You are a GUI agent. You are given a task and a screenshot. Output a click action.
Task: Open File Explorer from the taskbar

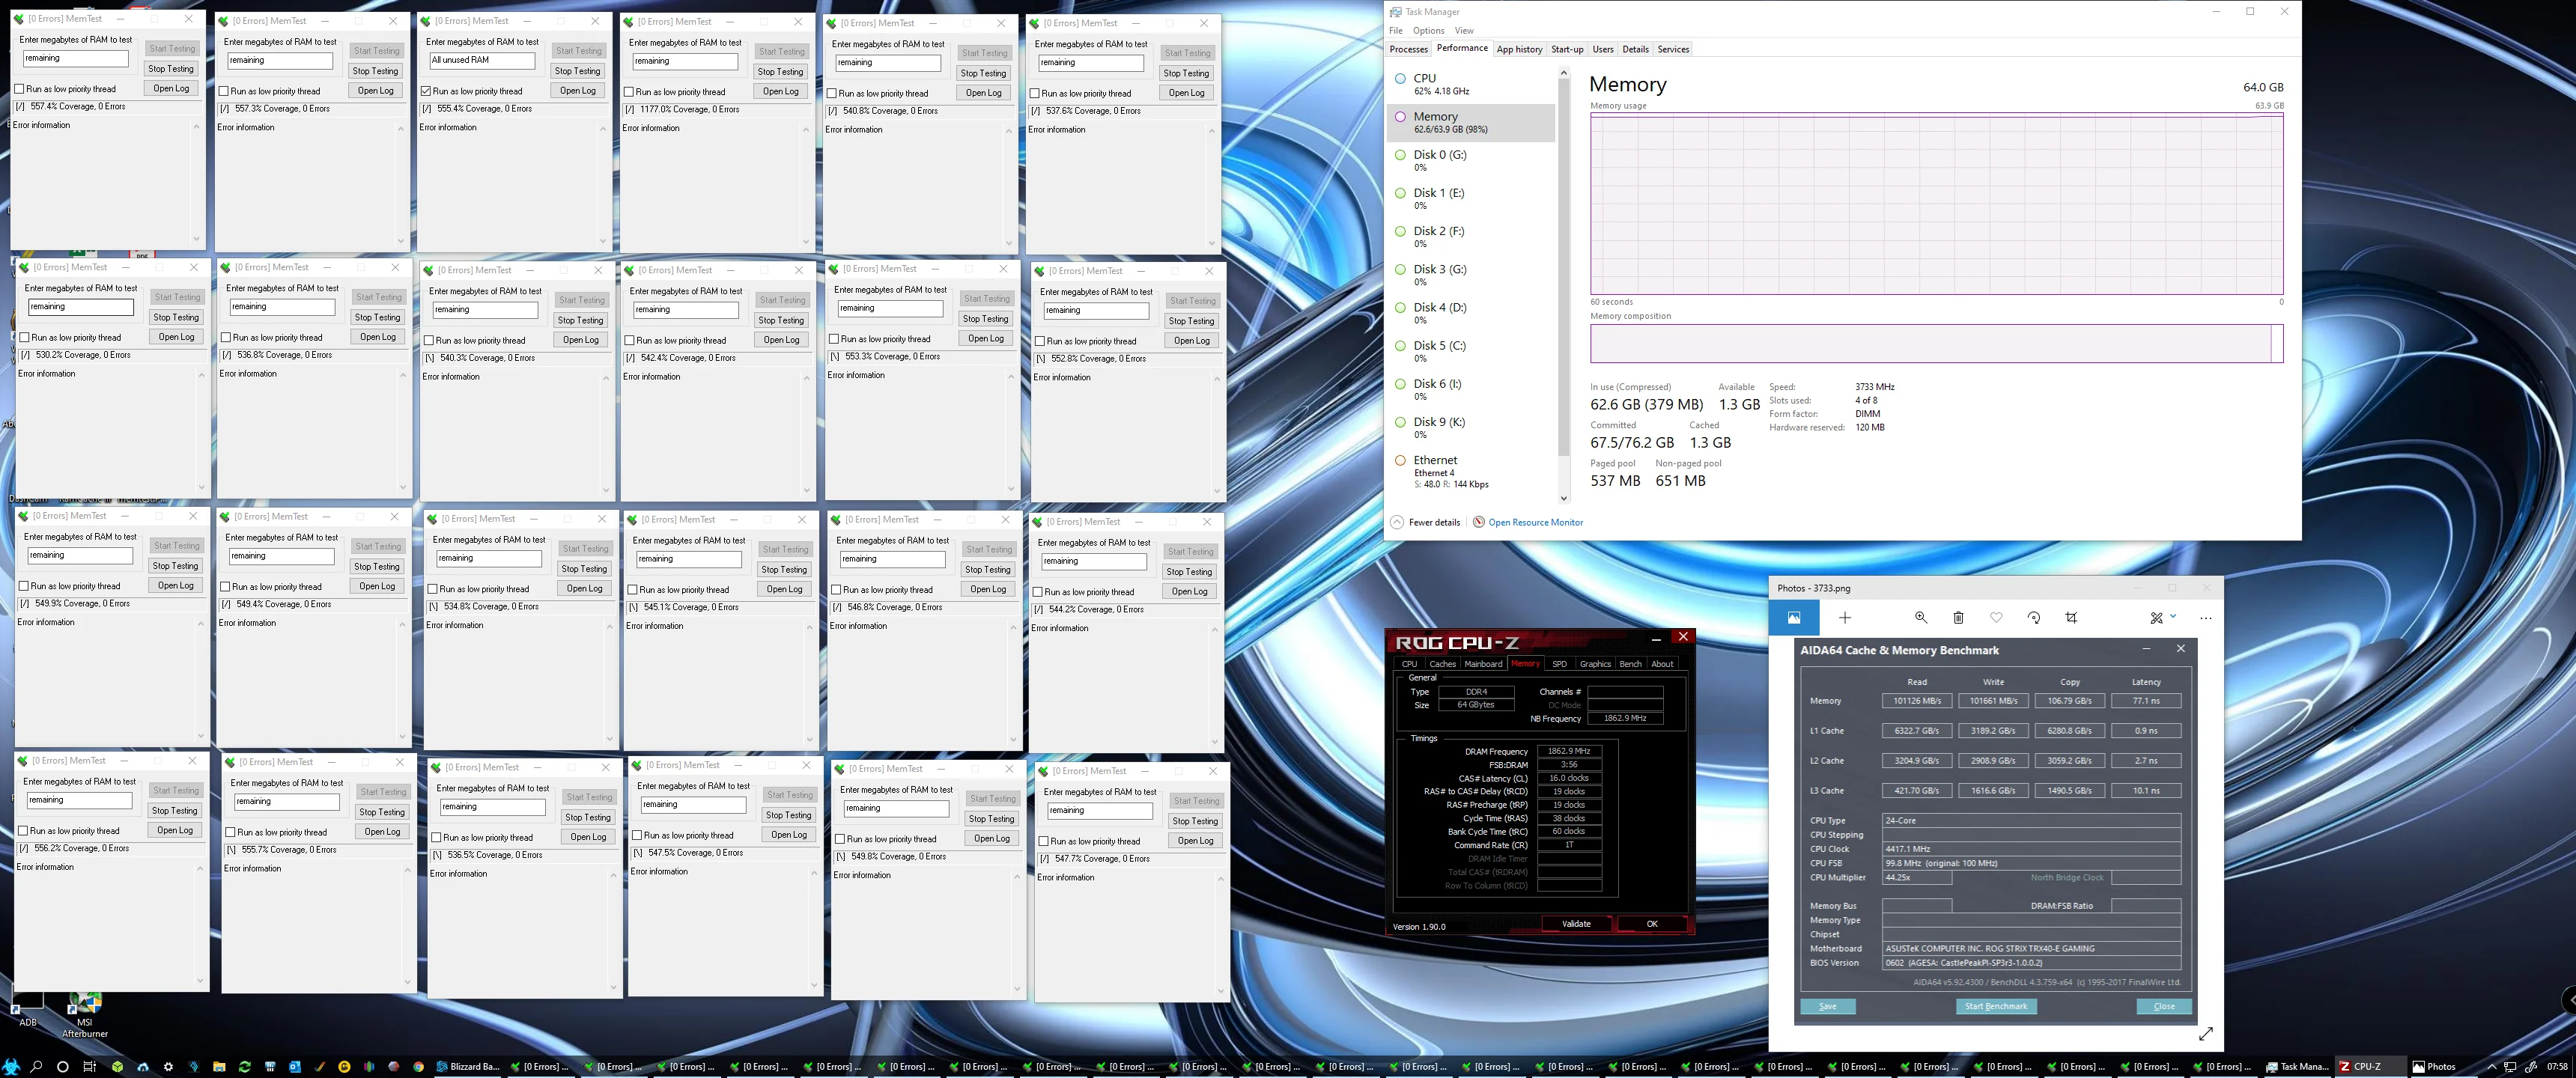click(x=219, y=1067)
